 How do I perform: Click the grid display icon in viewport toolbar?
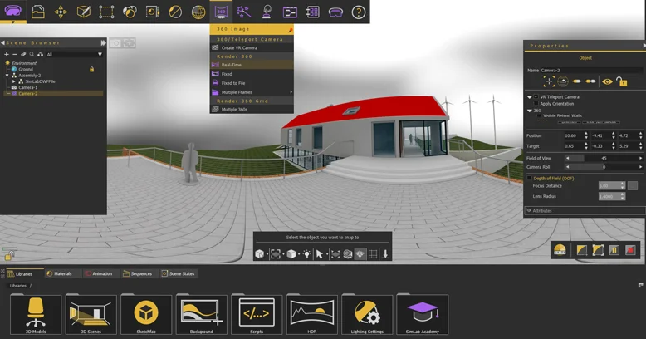373,254
